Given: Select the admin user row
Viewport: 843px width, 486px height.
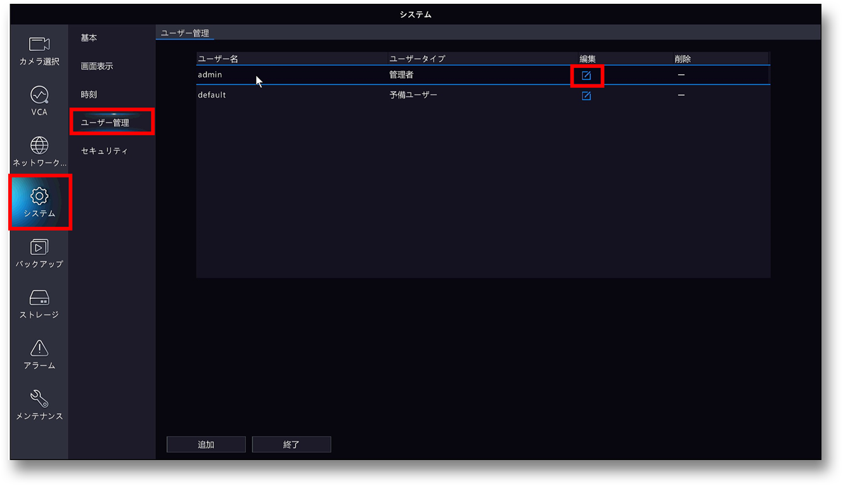Looking at the screenshot, I should pyautogui.click(x=483, y=75).
